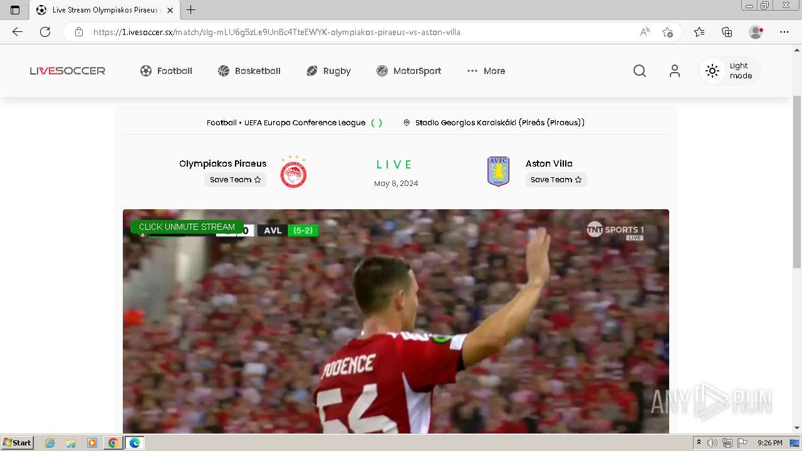Image resolution: width=802 pixels, height=451 pixels.
Task: Click the Aston Villa club crest
Action: 498,172
